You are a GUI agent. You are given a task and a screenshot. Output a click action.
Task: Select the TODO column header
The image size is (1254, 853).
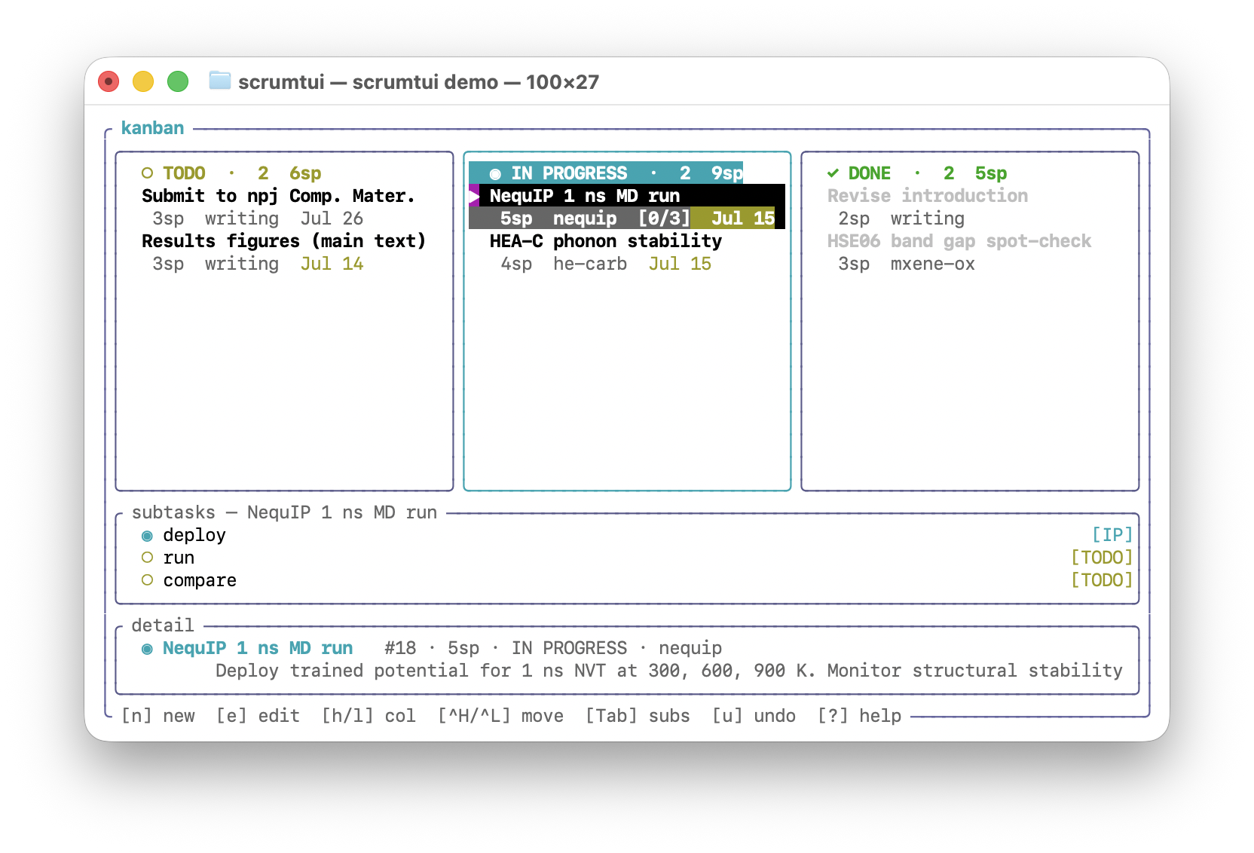pyautogui.click(x=231, y=173)
